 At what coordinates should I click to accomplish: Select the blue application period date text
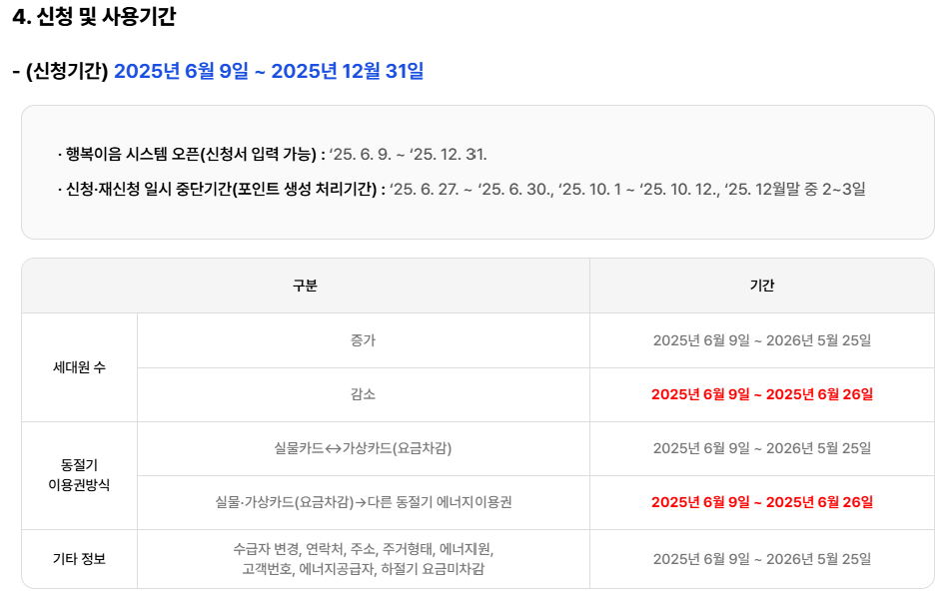tap(269, 71)
